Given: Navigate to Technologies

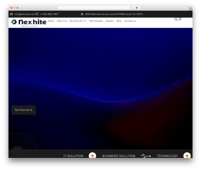Looking at the screenshot, I should pos(96,21).
